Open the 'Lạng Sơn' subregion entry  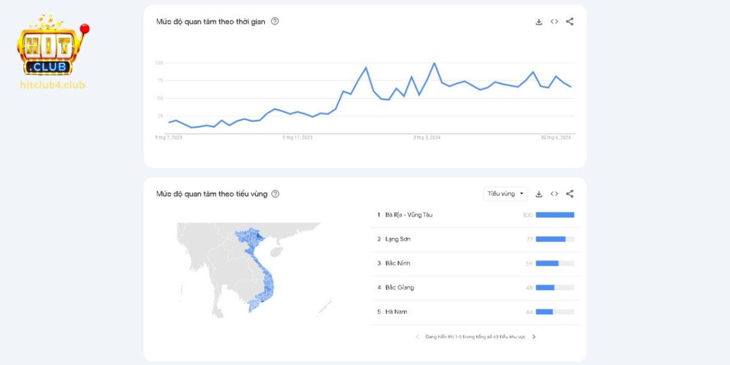[400, 239]
